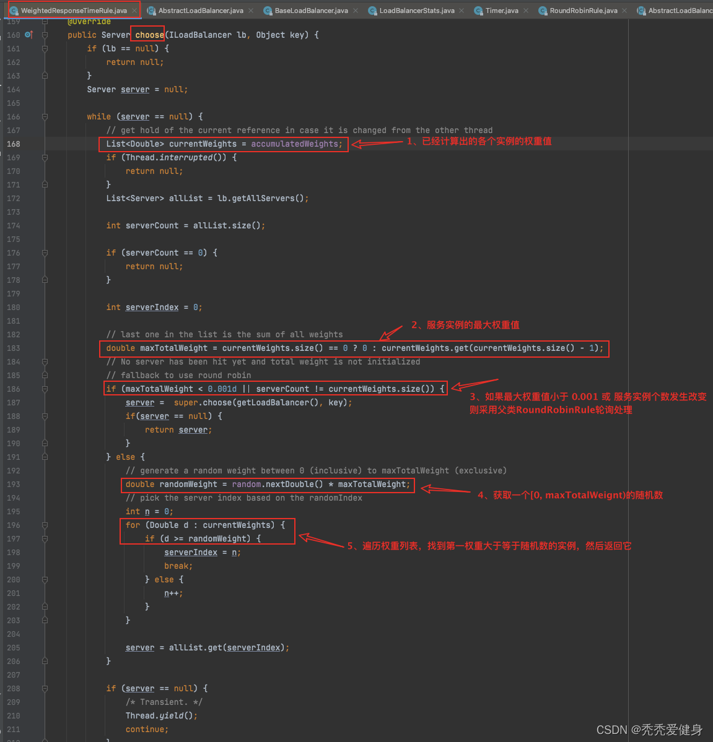Collapse the server null check at line 208

45,689
